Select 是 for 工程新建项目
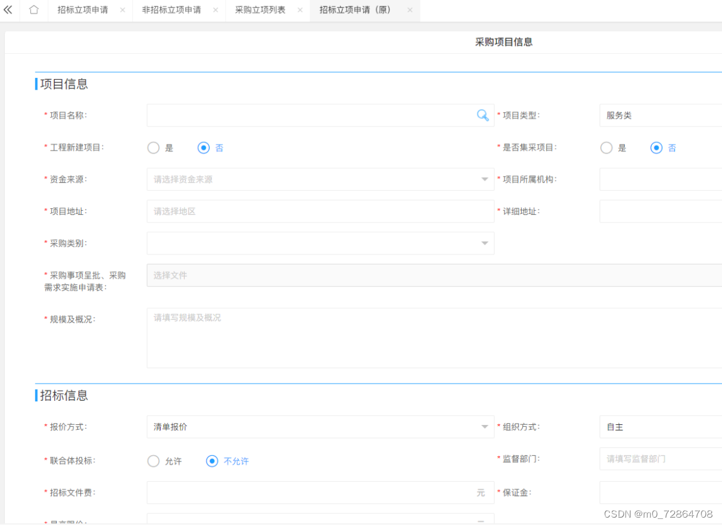Viewport: 722px width, 525px height. pyautogui.click(x=153, y=148)
